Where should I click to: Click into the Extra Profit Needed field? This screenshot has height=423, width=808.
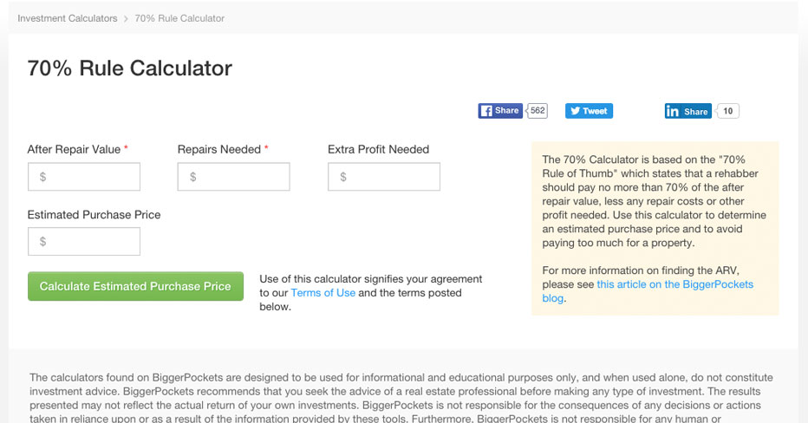[x=384, y=177]
